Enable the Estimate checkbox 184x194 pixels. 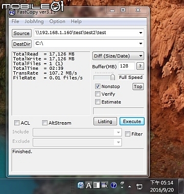(98, 102)
